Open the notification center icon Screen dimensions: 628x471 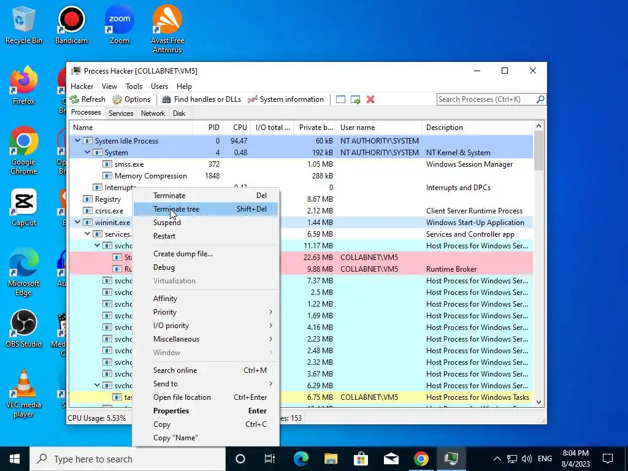point(608,459)
